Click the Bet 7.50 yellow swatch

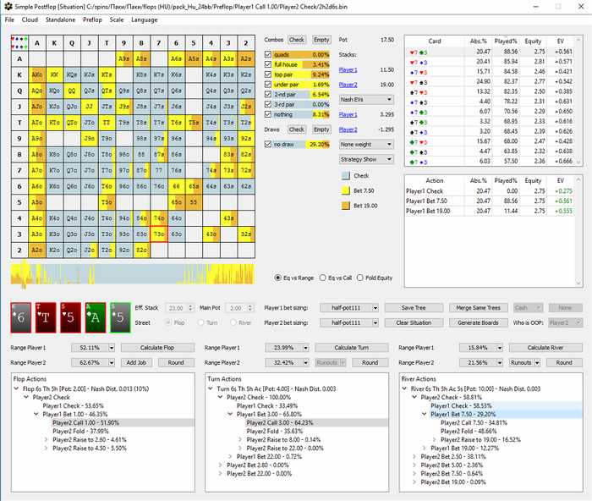click(x=345, y=190)
